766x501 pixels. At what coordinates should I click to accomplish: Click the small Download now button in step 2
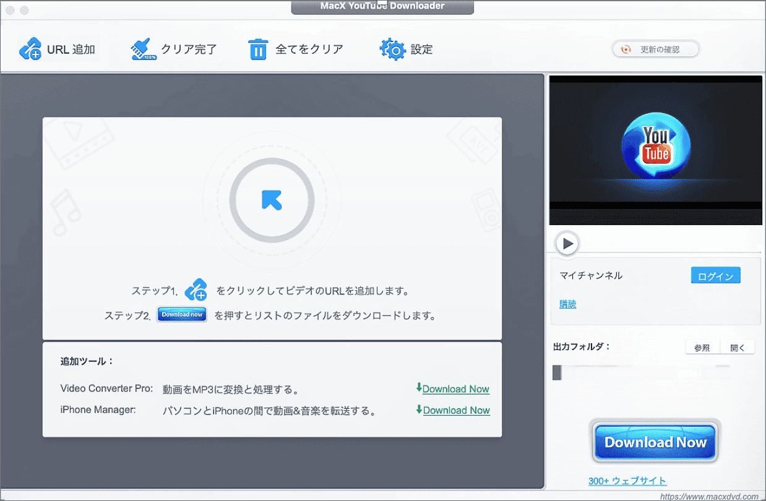(181, 314)
